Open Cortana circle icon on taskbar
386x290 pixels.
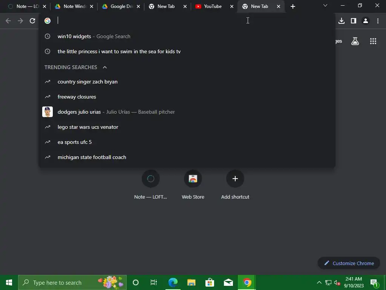click(x=136, y=282)
